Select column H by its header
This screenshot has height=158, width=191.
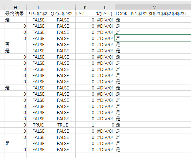[x=15, y=7]
